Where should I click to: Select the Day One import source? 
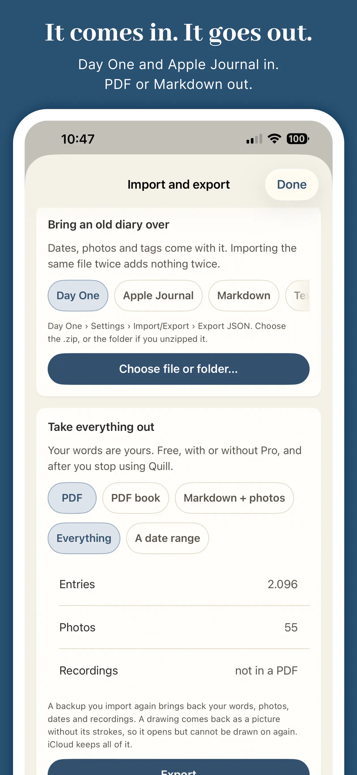pyautogui.click(x=78, y=295)
